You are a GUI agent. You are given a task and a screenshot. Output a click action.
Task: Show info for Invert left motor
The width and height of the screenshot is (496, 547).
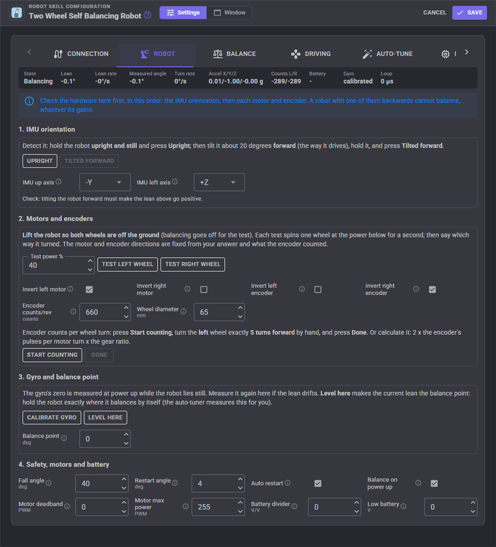[70, 289]
